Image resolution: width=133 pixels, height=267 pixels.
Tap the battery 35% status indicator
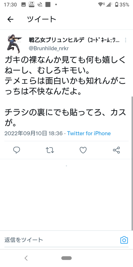point(122,5)
